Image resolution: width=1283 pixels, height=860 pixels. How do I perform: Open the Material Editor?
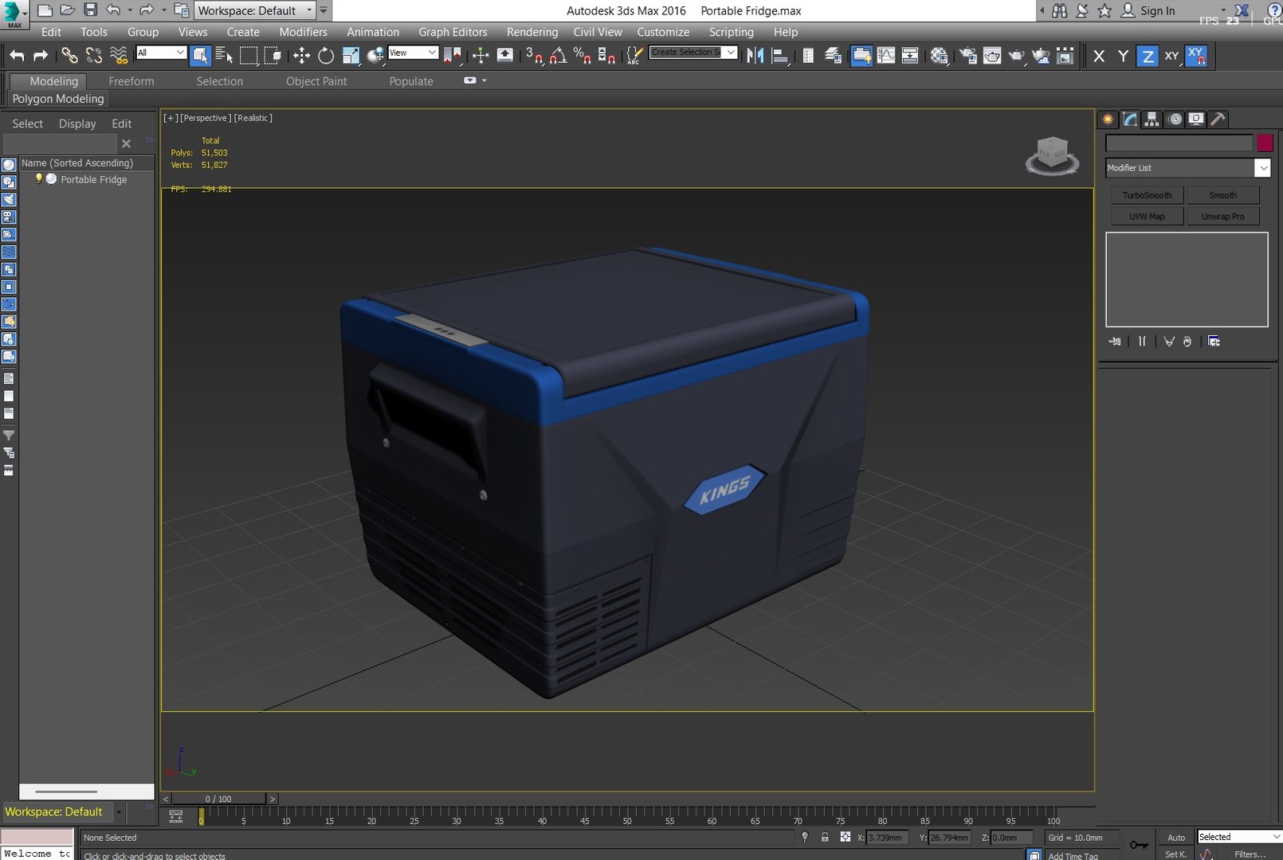coord(940,56)
